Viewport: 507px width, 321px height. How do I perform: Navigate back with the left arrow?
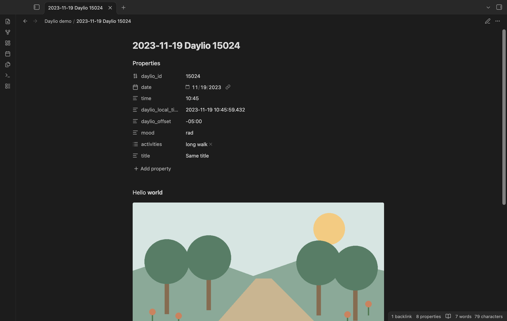[25, 21]
